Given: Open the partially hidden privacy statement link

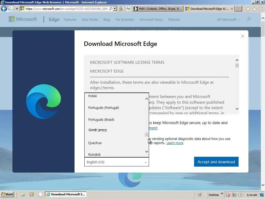Looking at the screenshot, I should 153,128.
